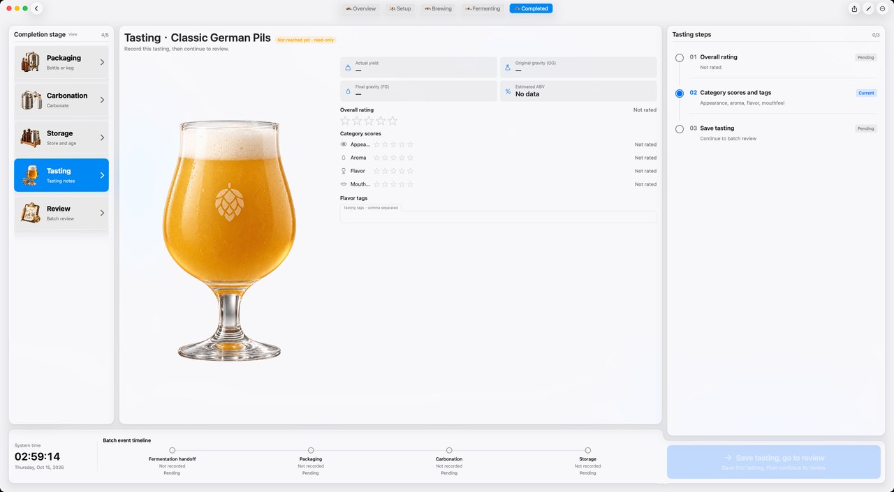This screenshot has width=894, height=492.
Task: Click the Aroma droplet icon
Action: (x=344, y=158)
